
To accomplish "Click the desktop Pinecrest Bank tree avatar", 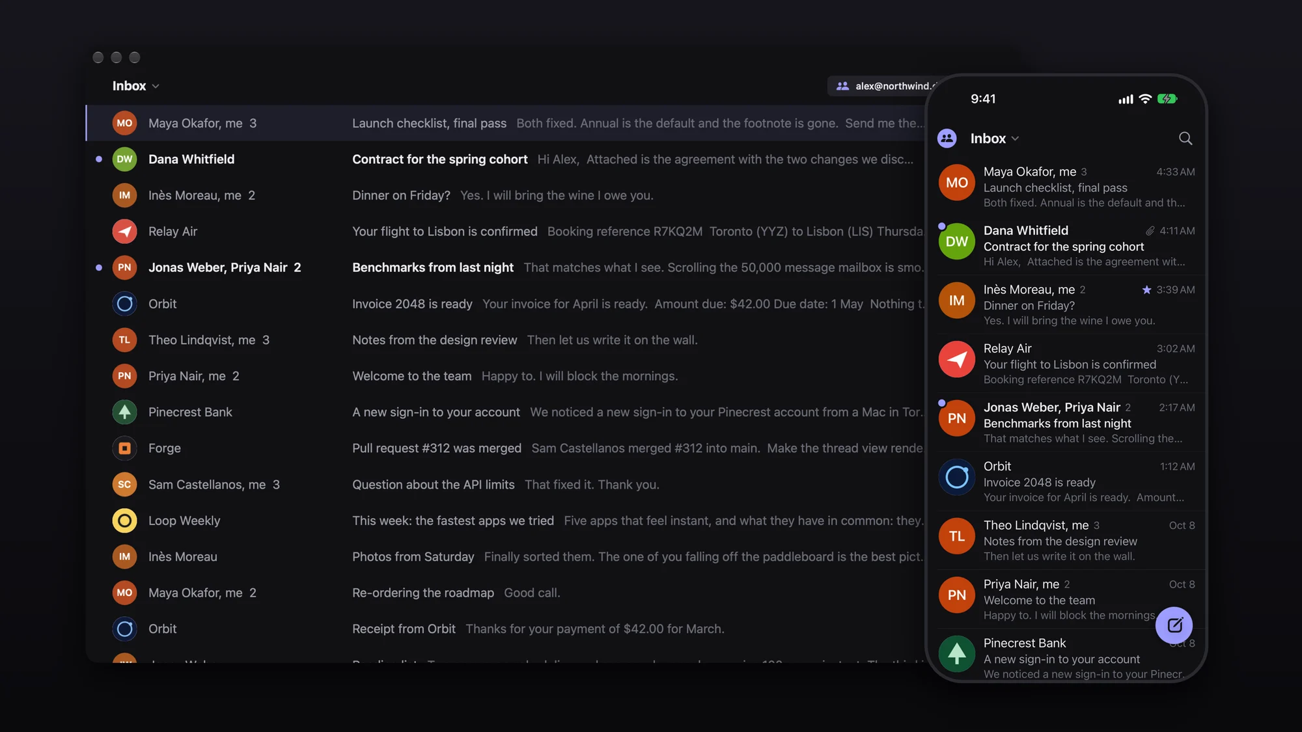I will point(124,412).
